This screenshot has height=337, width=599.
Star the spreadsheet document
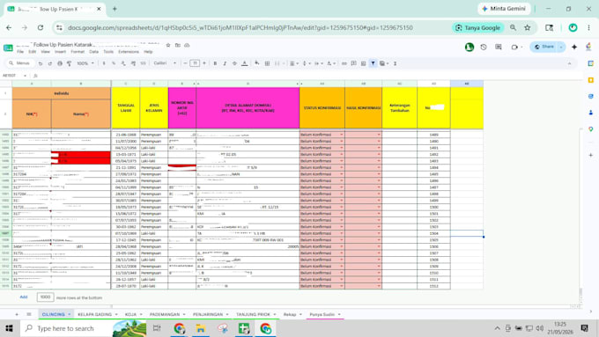(x=168, y=45)
